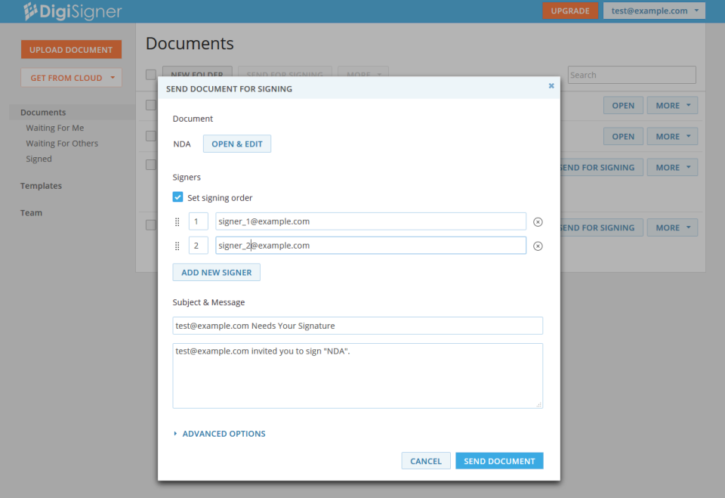Remove signer_1@example.com with the x icon
This screenshot has width=725, height=498.
point(537,221)
